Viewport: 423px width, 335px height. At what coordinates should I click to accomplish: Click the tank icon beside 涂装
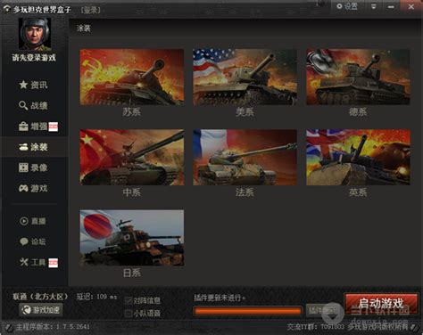pos(23,147)
